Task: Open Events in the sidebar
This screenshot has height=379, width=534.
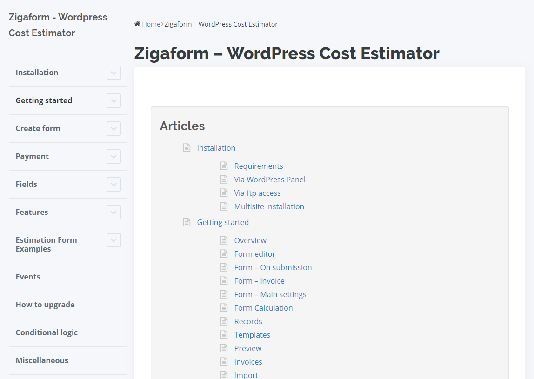Action: (28, 277)
